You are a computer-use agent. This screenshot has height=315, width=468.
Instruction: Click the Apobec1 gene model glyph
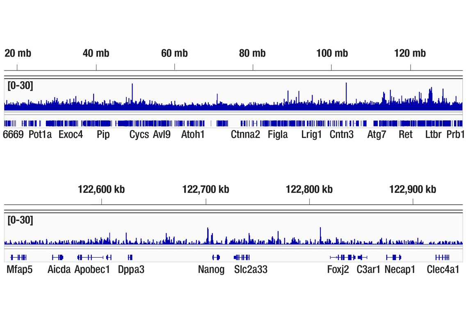(94, 257)
